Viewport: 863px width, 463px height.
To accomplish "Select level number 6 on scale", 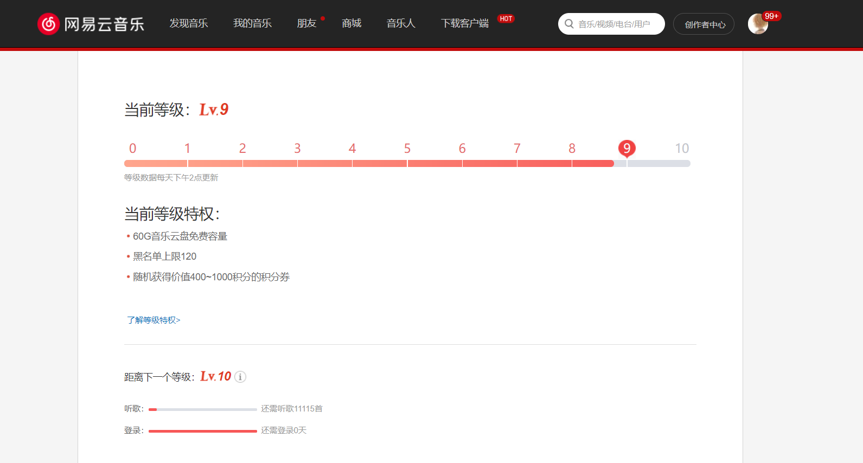I will [462, 149].
